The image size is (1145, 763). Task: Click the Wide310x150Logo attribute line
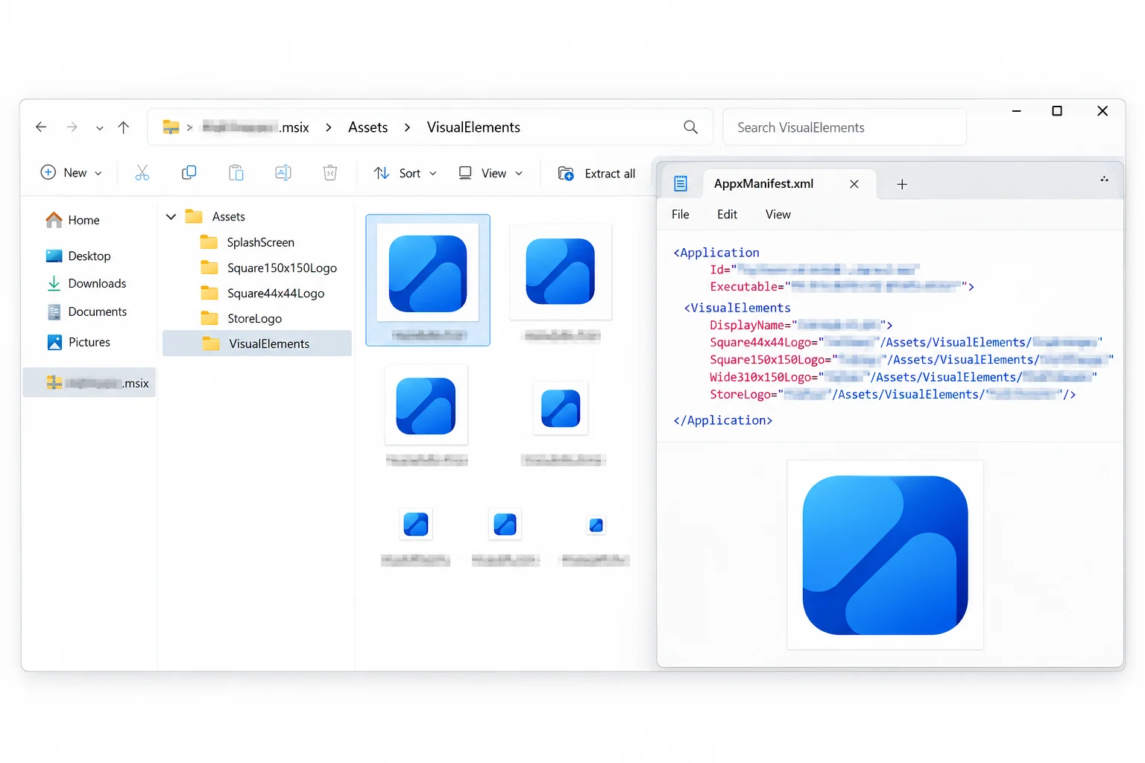903,377
